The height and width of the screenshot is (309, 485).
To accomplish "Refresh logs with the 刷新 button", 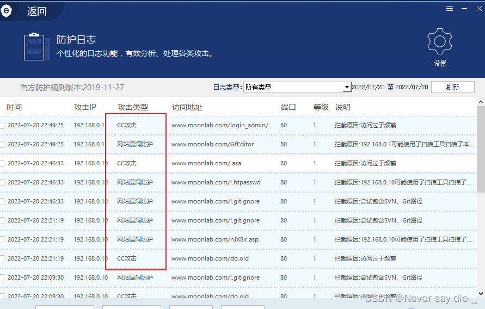I will (452, 87).
